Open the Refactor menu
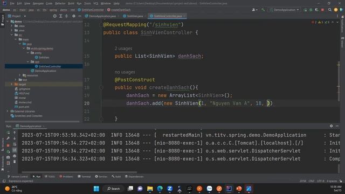 60,3
